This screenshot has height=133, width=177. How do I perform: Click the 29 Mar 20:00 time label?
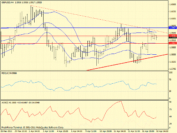pos(20,131)
